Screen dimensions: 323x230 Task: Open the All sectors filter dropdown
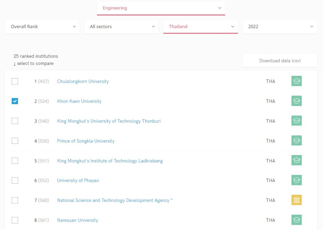click(x=121, y=27)
